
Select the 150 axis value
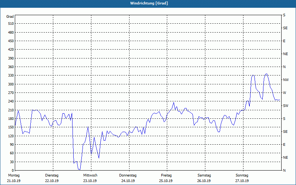[x=11, y=127]
